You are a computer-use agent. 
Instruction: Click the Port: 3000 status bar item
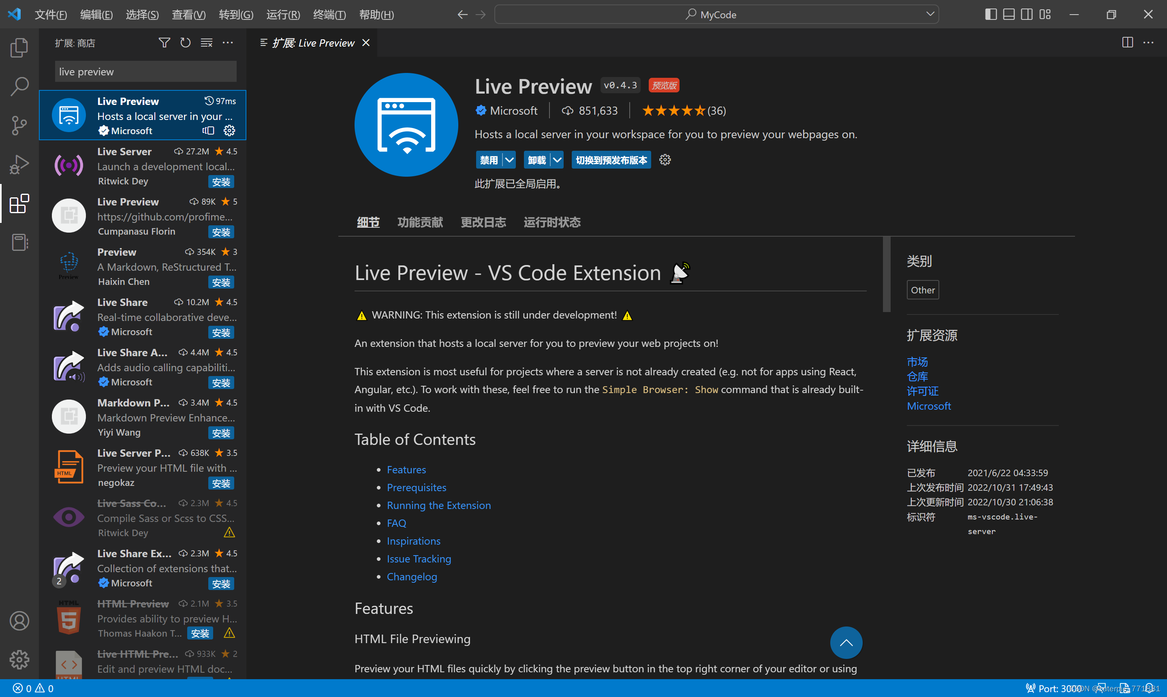pyautogui.click(x=1054, y=688)
